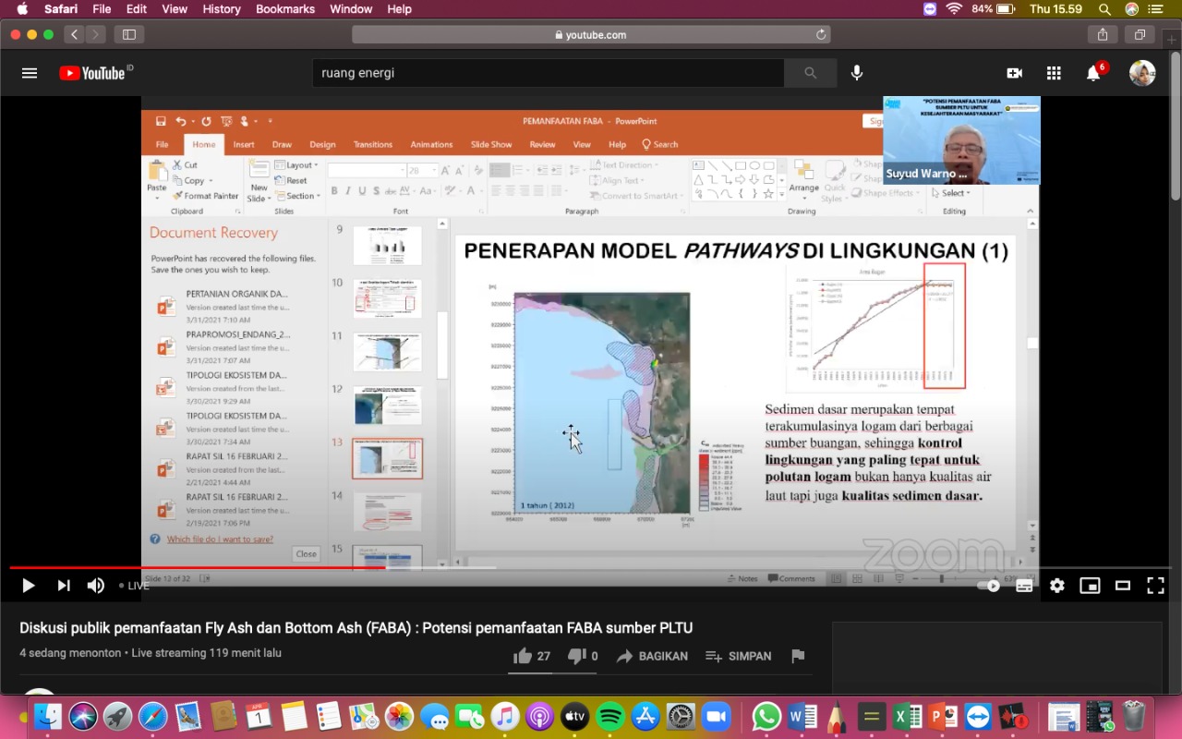Reload the Safari page
This screenshot has width=1182, height=739.
821,34
